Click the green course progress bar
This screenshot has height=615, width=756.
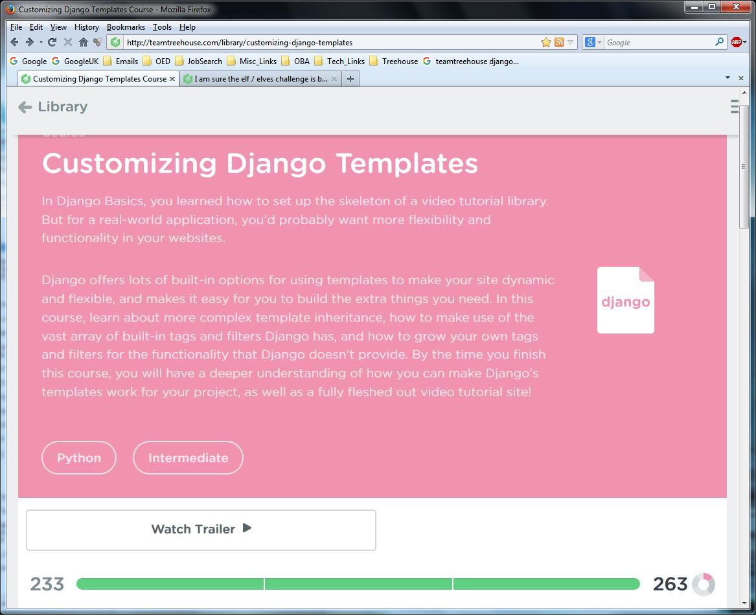click(358, 584)
